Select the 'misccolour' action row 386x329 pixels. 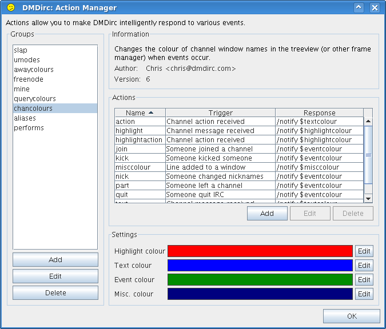coord(239,167)
